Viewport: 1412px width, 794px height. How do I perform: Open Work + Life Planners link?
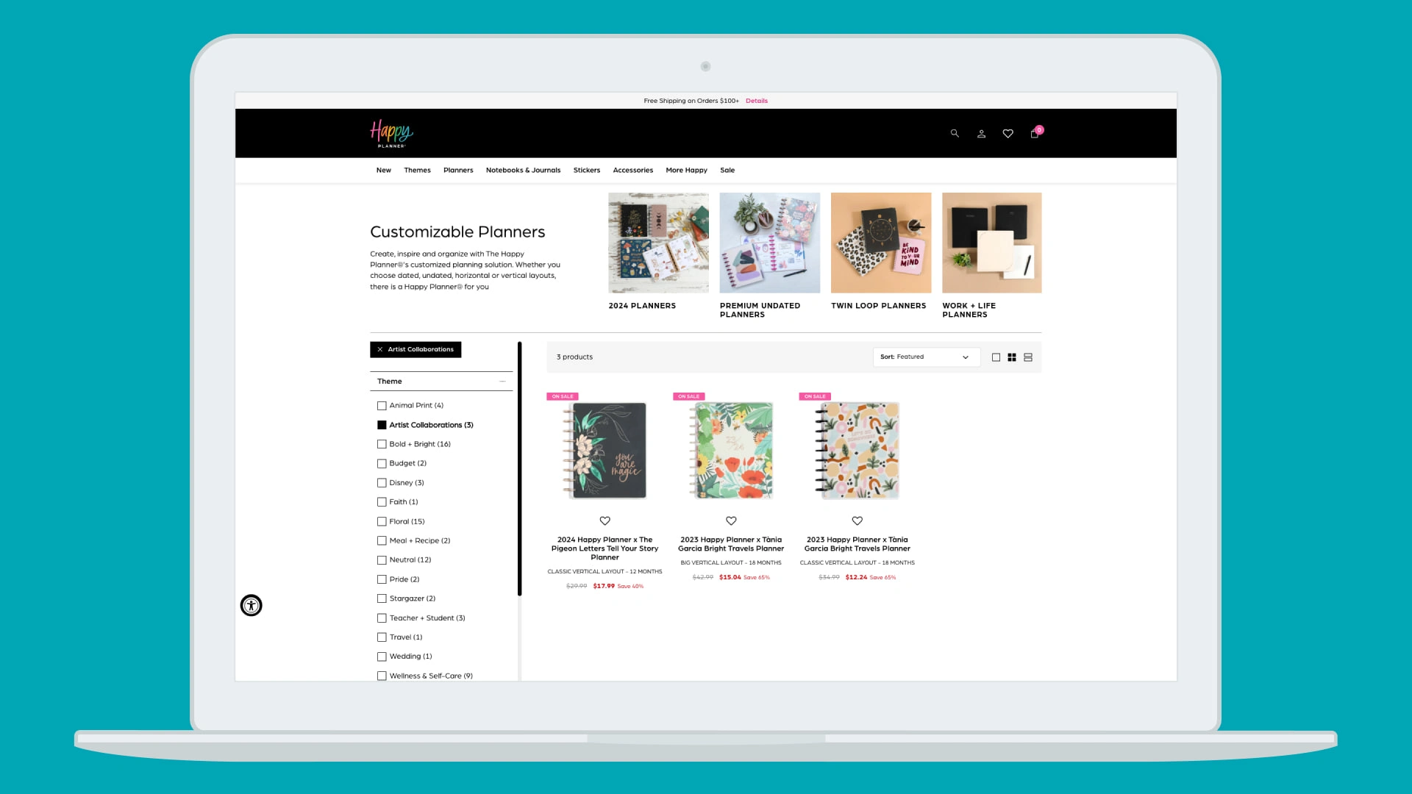point(969,310)
